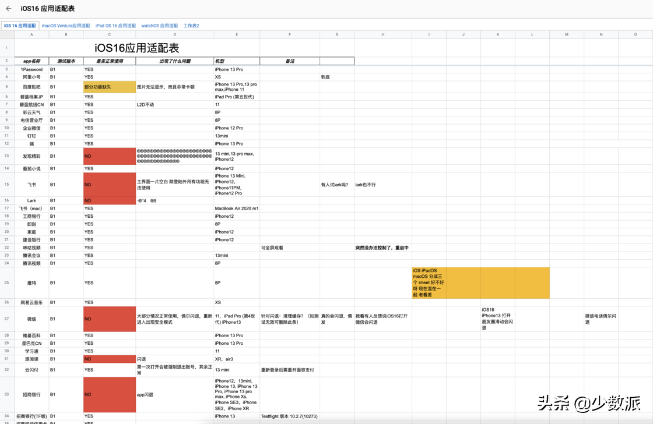Select the 番茄小说 cell
The image size is (653, 424).
pos(31,168)
